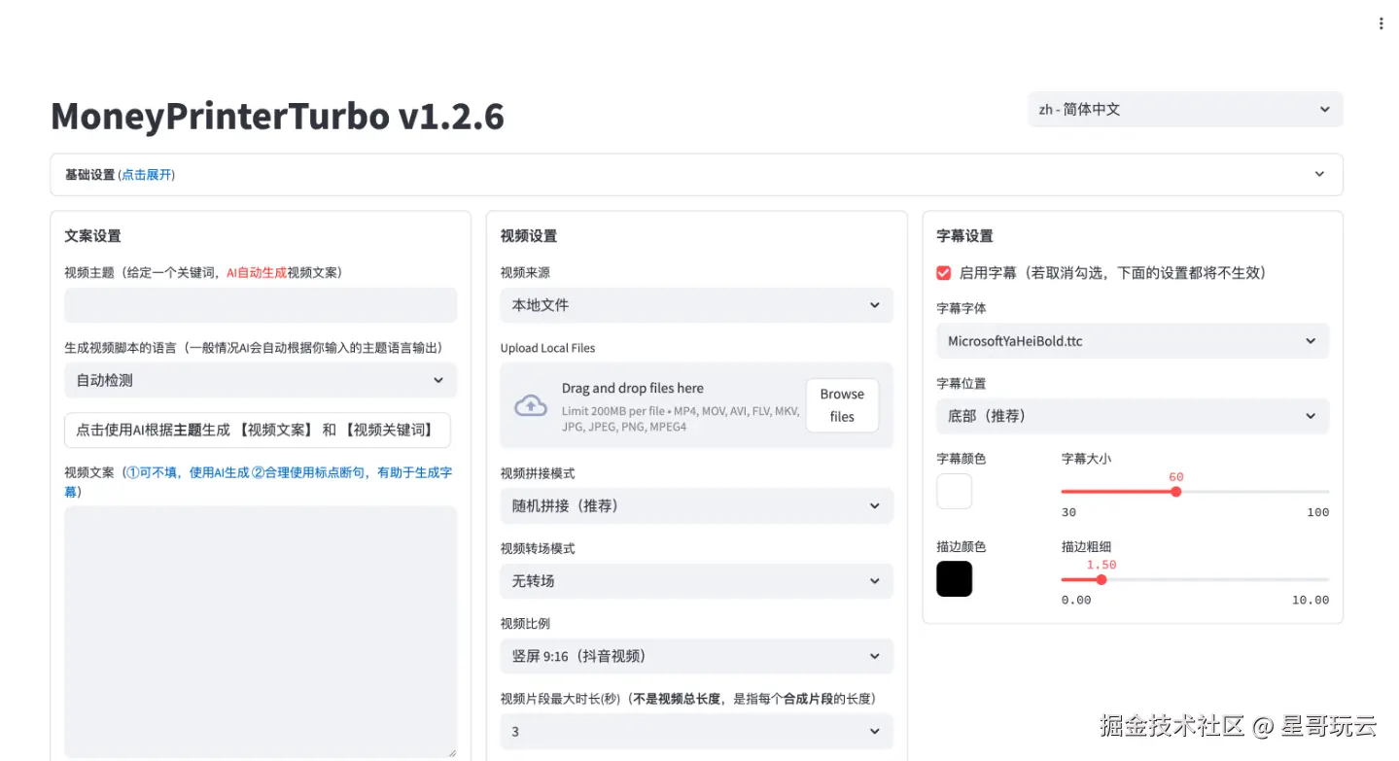Open the 底部（推荐）subtitle position dropdown
1399x761 pixels.
coord(1133,416)
